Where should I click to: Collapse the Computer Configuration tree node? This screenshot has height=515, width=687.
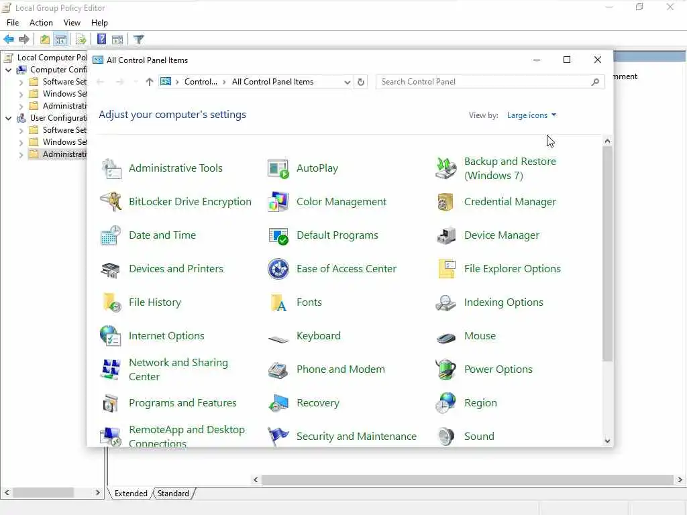(x=8, y=70)
